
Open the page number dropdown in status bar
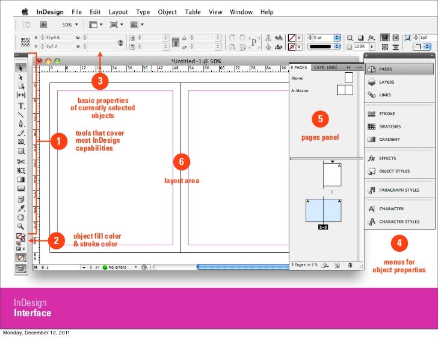pyautogui.click(x=84, y=268)
